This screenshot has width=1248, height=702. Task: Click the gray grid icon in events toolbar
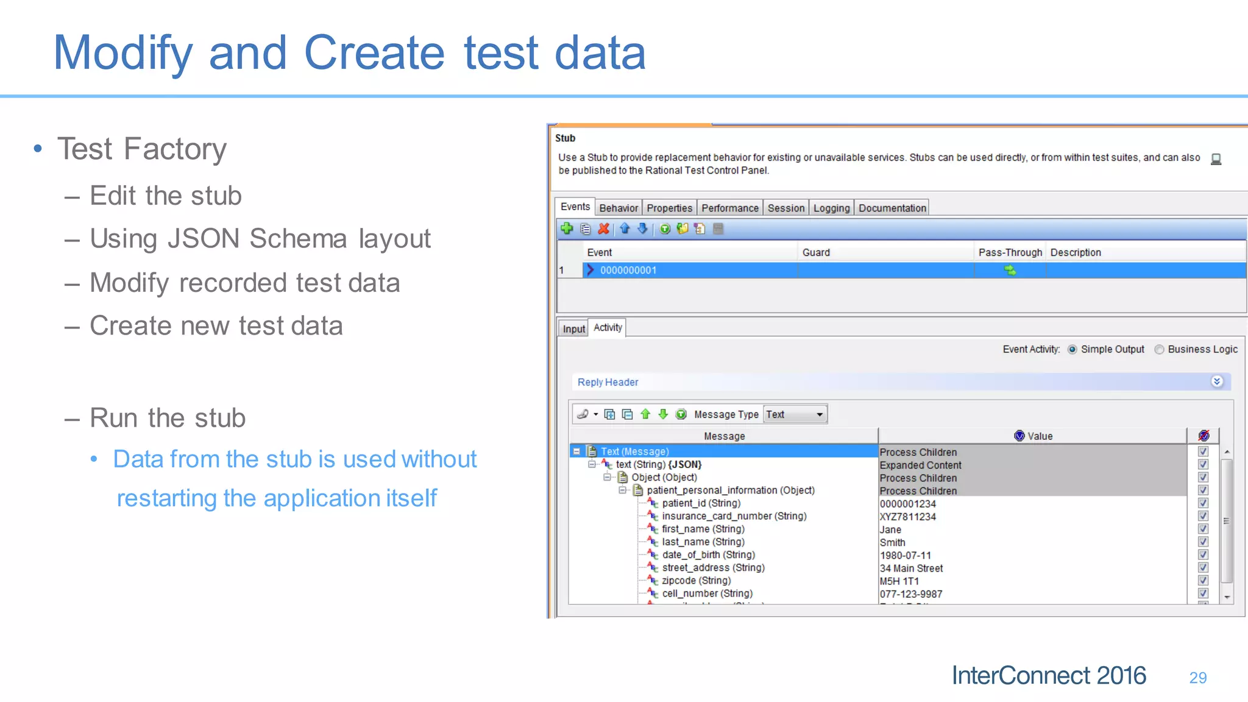(x=718, y=229)
